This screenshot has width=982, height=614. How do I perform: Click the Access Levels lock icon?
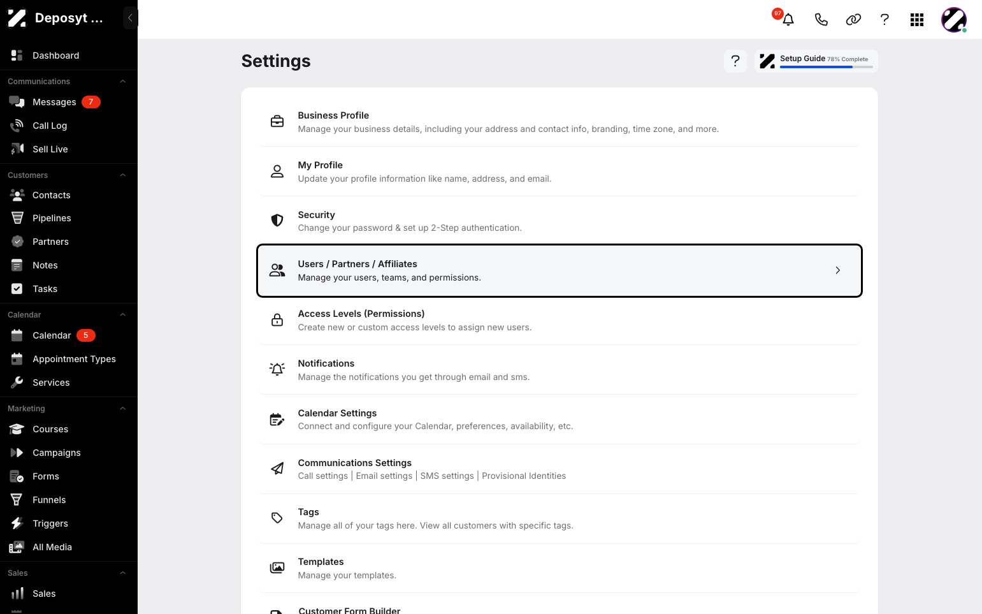(277, 319)
